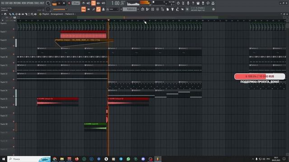This screenshot has width=289, height=162.
Task: Toggle the link/multilink controllers button
Action: (x=98, y=9)
